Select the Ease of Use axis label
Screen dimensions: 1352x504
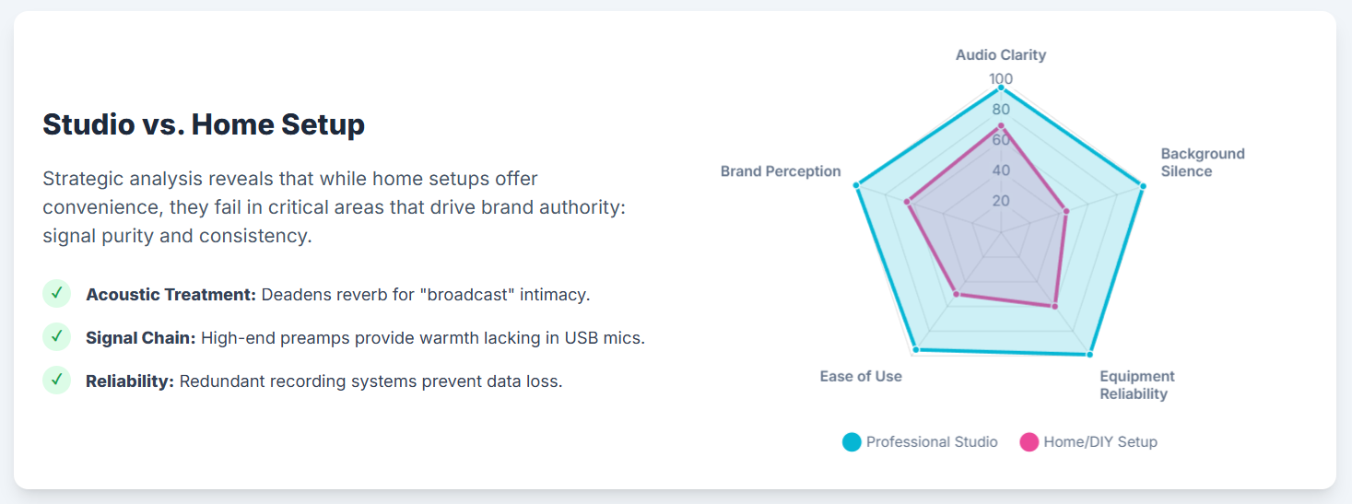[861, 376]
